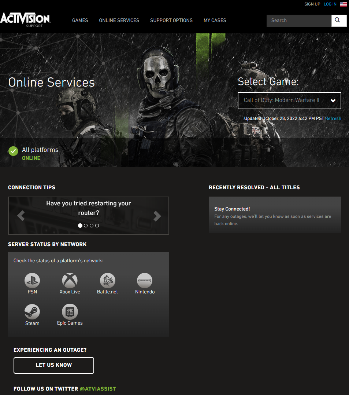This screenshot has width=349, height=395.
Task: Click the LET US KNOW button
Action: pos(53,365)
